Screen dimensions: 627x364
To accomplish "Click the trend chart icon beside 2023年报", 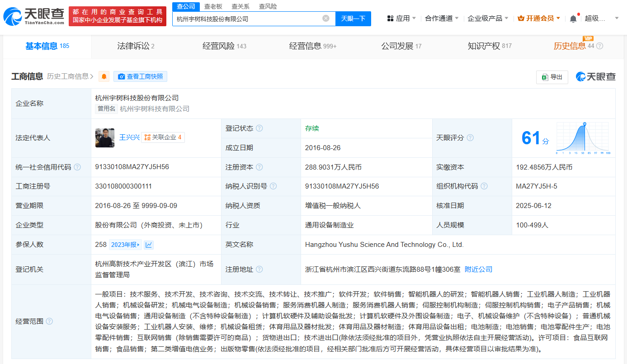I will [149, 245].
